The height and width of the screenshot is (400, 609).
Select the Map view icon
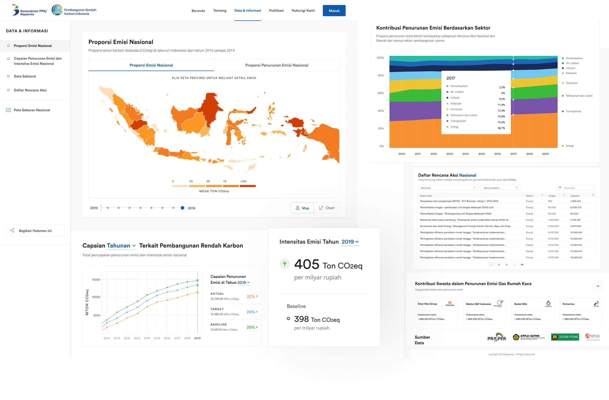(x=298, y=208)
